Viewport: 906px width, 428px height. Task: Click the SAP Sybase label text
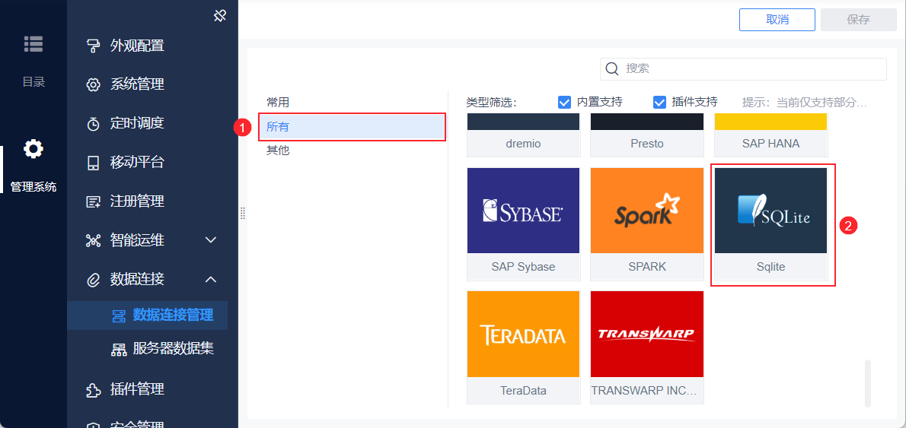coord(524,267)
